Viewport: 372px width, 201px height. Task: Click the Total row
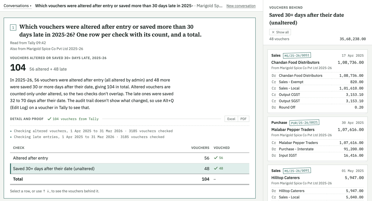pyautogui.click(x=130, y=179)
